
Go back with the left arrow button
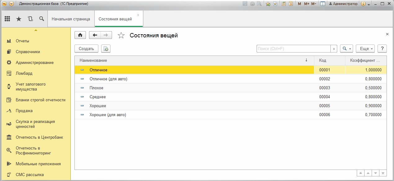click(95, 35)
